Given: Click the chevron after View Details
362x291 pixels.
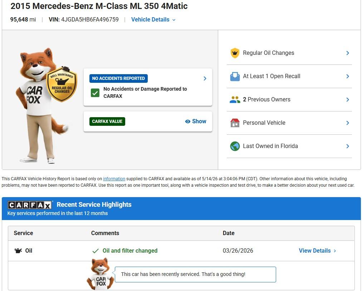Looking at the screenshot, I should click(335, 251).
